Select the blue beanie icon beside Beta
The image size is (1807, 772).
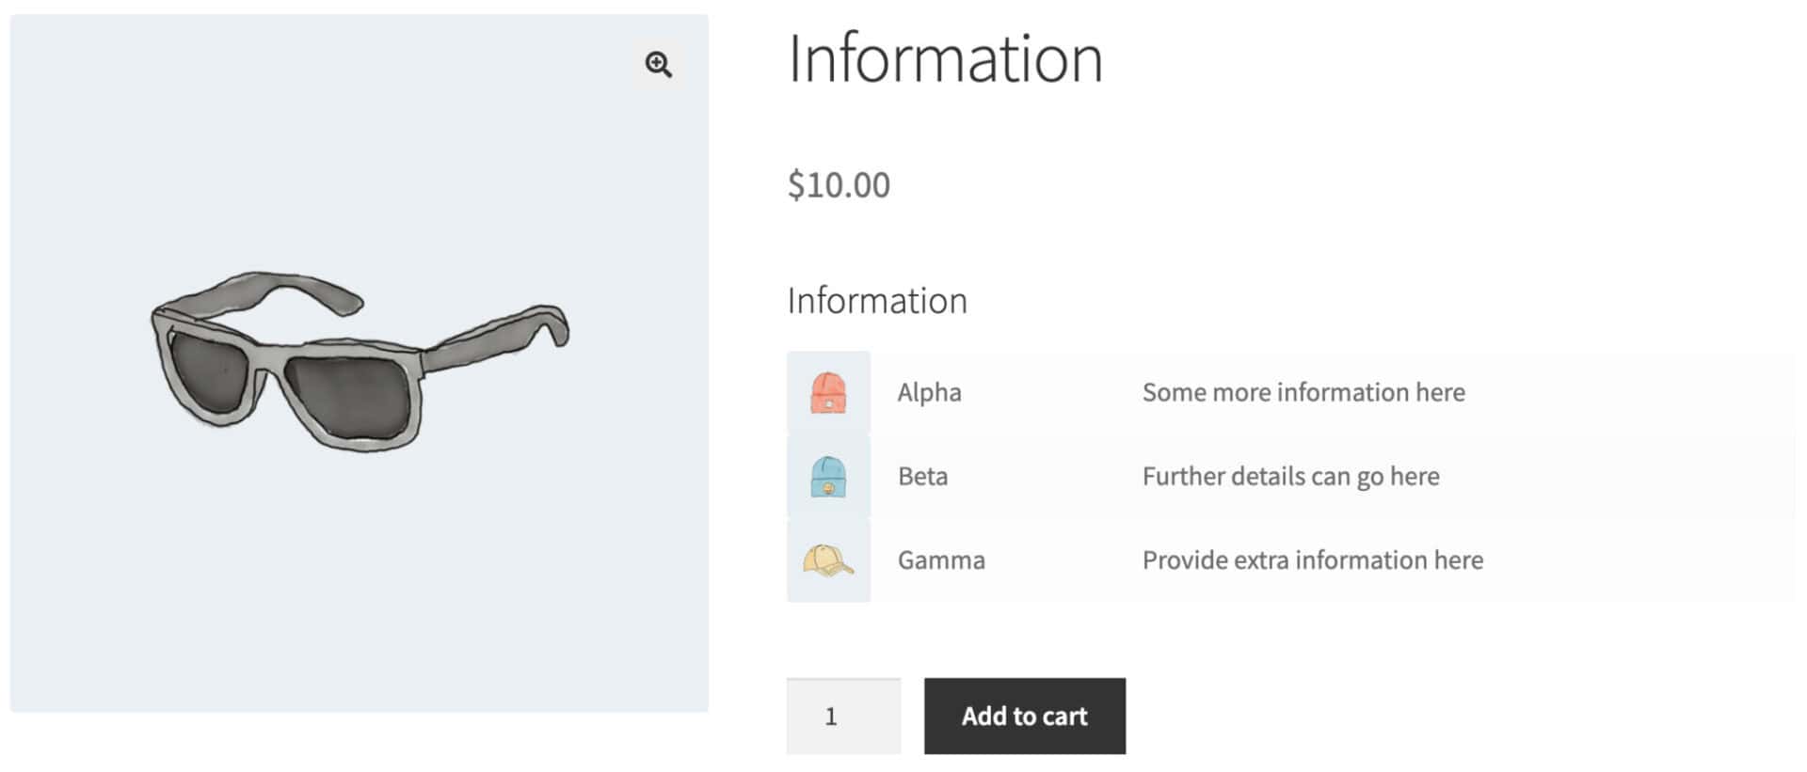pyautogui.click(x=828, y=477)
